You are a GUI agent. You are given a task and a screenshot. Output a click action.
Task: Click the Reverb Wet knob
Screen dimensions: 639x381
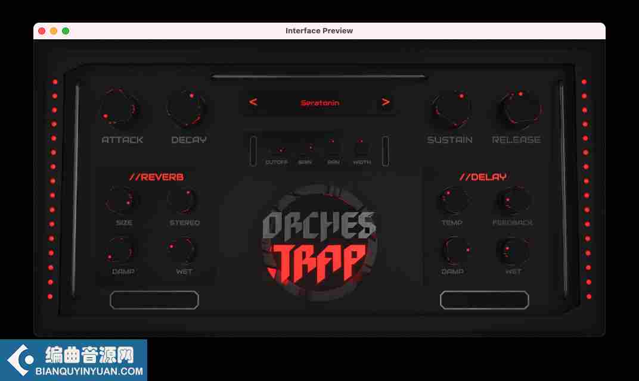[182, 250]
